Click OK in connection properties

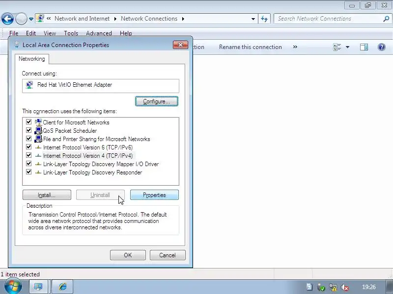128,255
